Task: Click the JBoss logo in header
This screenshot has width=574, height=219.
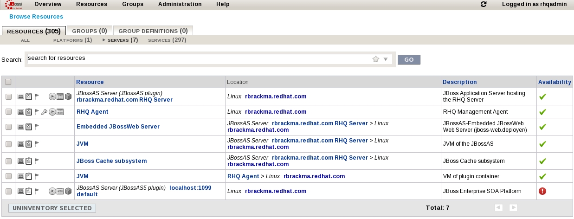Action: 13,4
